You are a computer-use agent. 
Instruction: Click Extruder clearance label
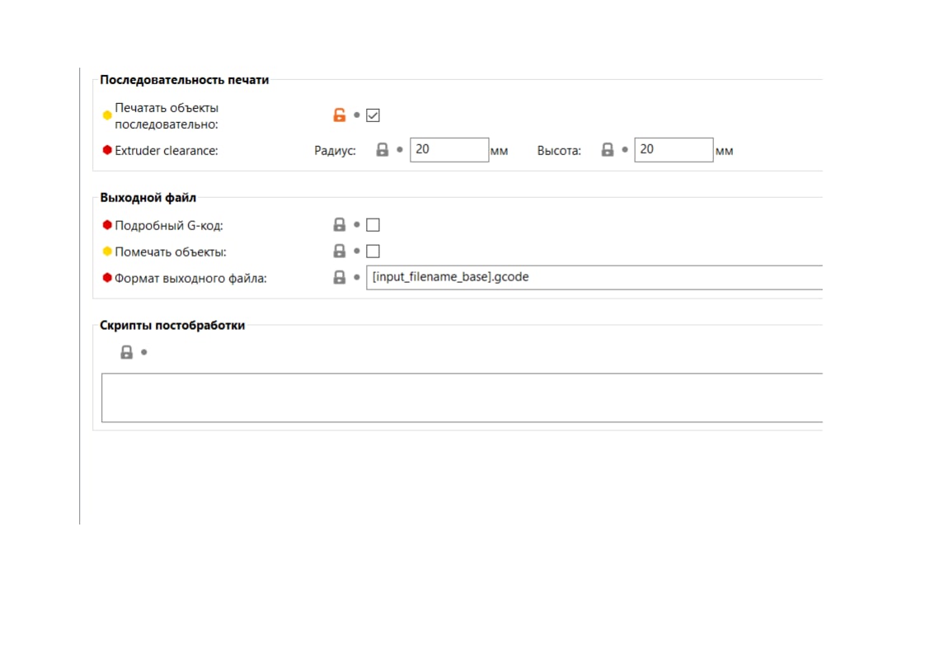pos(167,151)
